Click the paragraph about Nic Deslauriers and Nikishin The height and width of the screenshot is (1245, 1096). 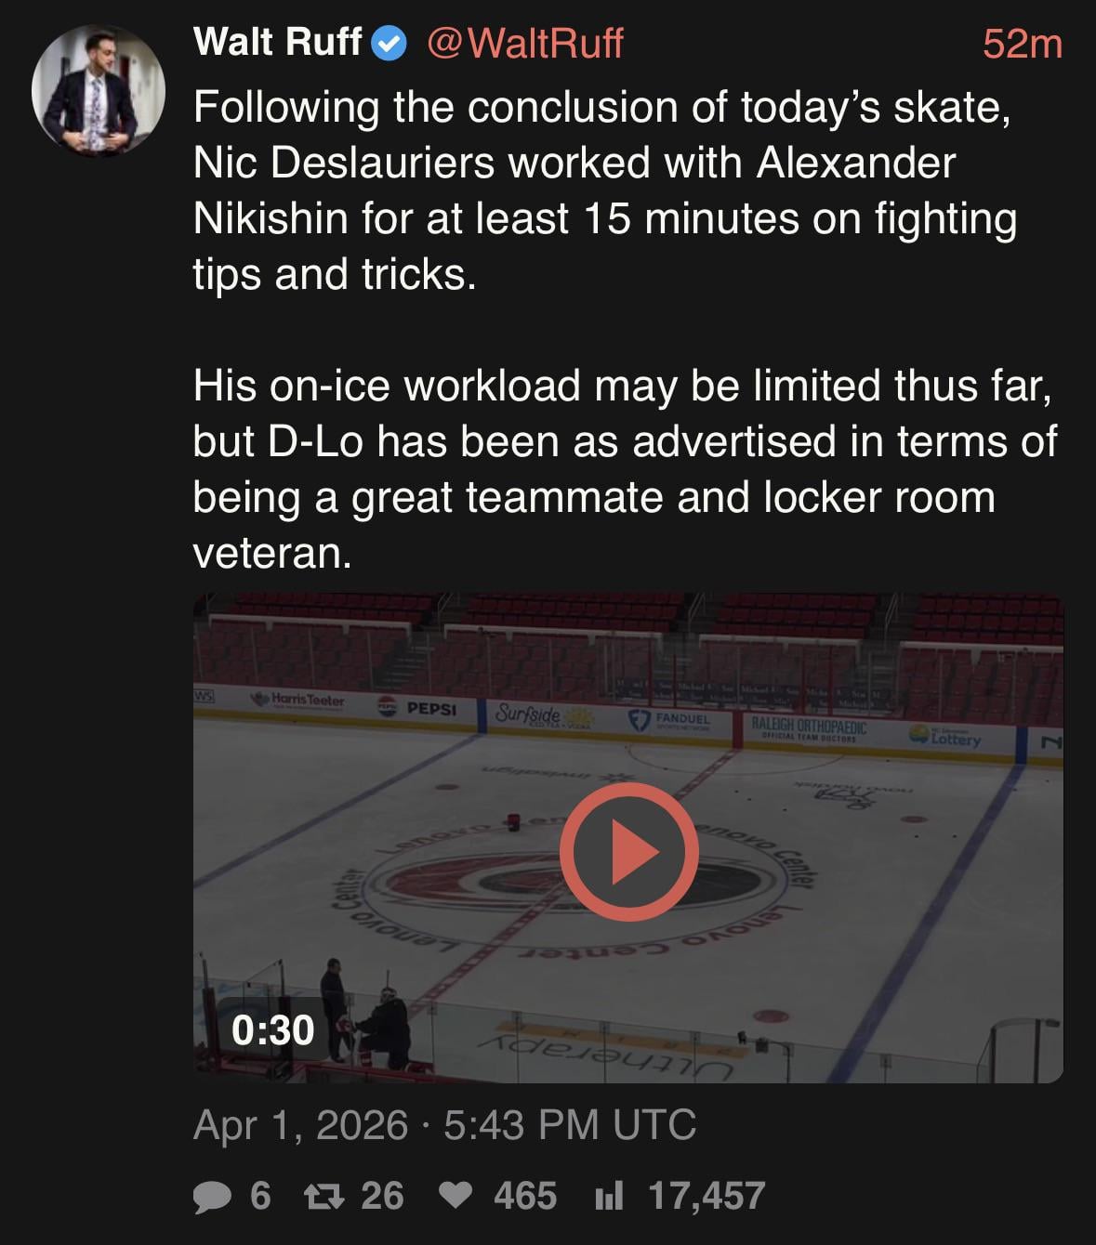[604, 190]
